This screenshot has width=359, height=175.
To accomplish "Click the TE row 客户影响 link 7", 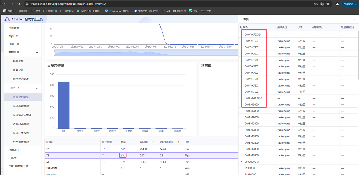I will click(x=103, y=156).
